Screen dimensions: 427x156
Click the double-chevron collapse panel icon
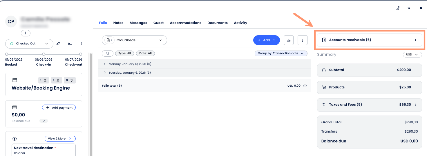tap(409, 8)
